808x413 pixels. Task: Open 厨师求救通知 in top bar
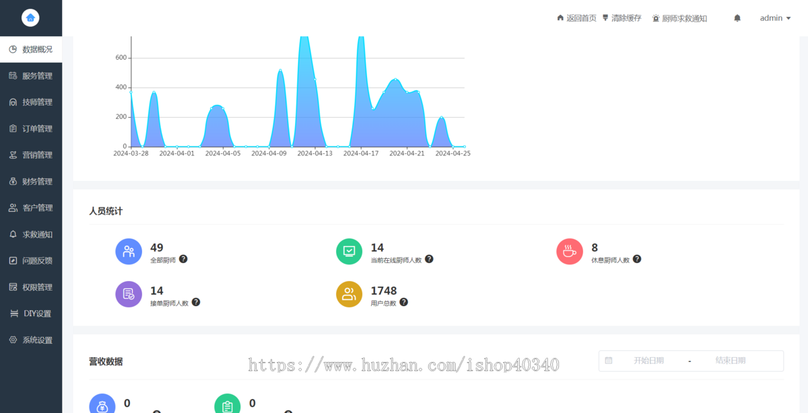pos(679,18)
